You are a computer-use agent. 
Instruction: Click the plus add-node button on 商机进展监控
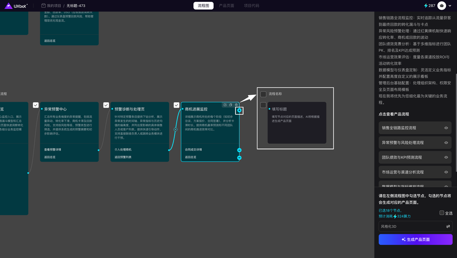(x=239, y=110)
